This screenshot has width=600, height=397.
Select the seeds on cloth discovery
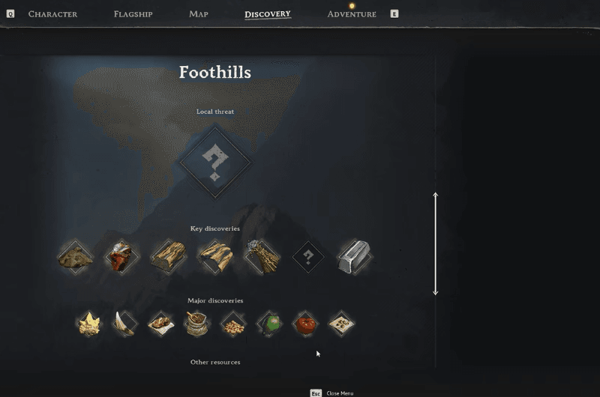341,324
